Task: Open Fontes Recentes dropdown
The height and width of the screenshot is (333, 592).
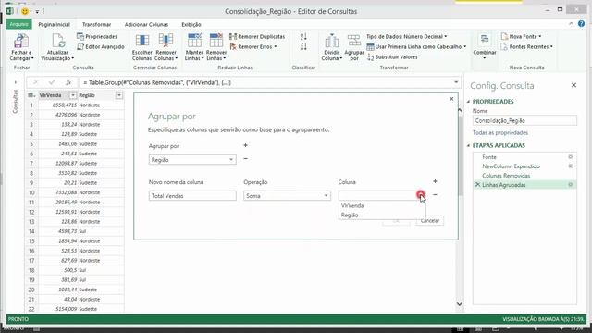Action: [x=526, y=47]
